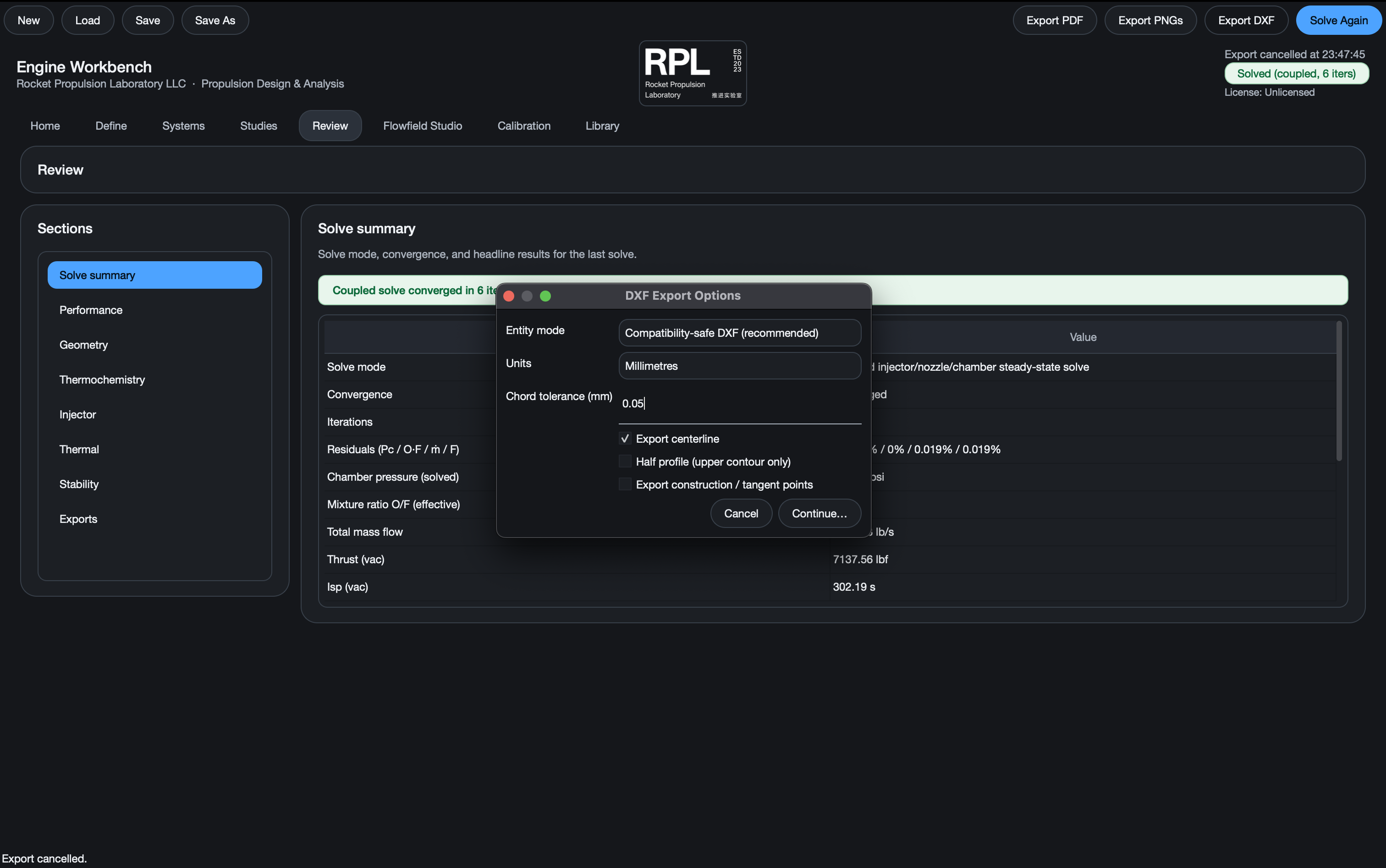Viewport: 1386px width, 868px height.
Task: Enable Half profile upper contour only
Action: (625, 461)
